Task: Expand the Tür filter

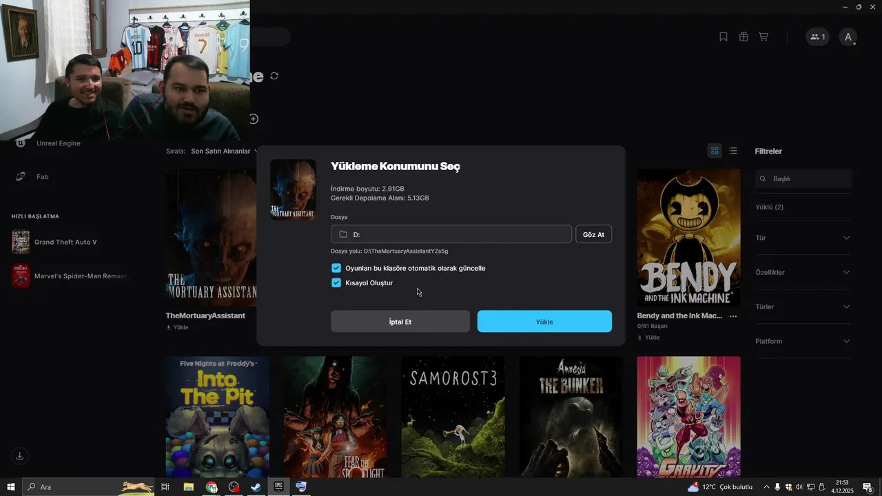Action: (x=803, y=238)
